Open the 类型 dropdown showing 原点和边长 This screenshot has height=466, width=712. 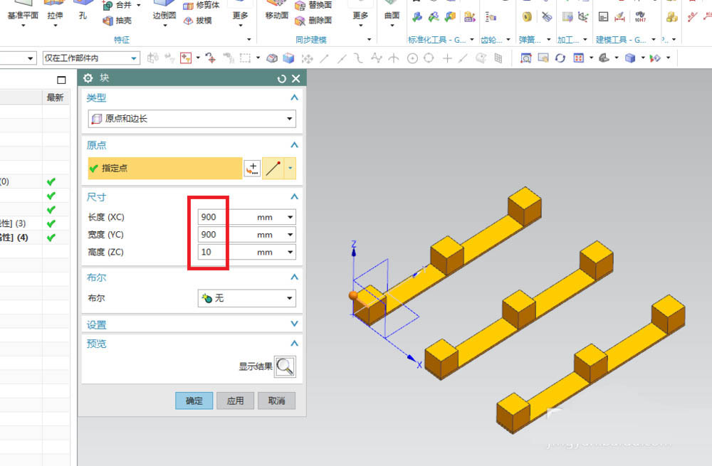192,119
